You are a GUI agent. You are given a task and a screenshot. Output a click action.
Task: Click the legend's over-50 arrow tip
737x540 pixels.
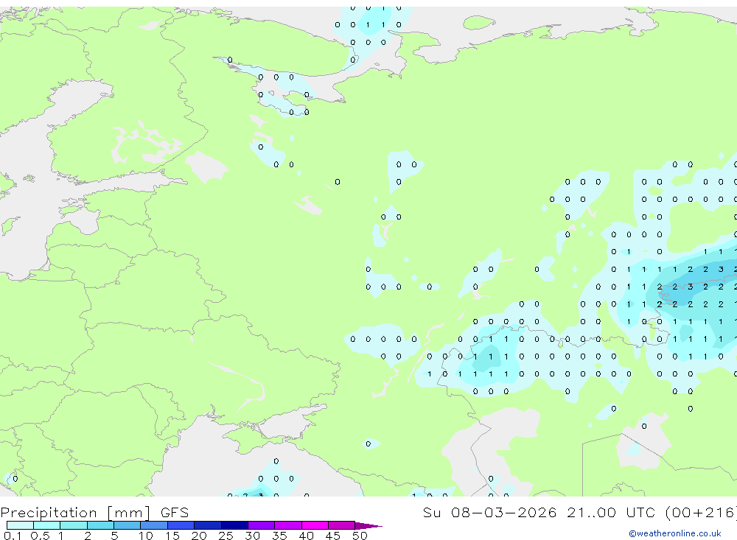[368, 526]
